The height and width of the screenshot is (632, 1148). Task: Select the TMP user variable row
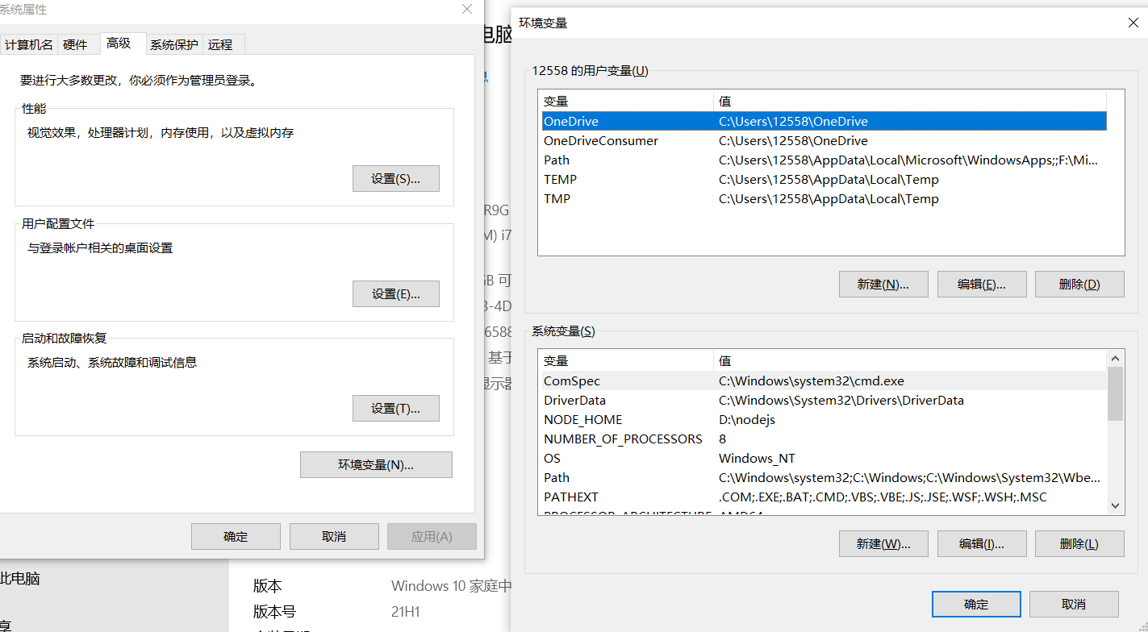[824, 199]
